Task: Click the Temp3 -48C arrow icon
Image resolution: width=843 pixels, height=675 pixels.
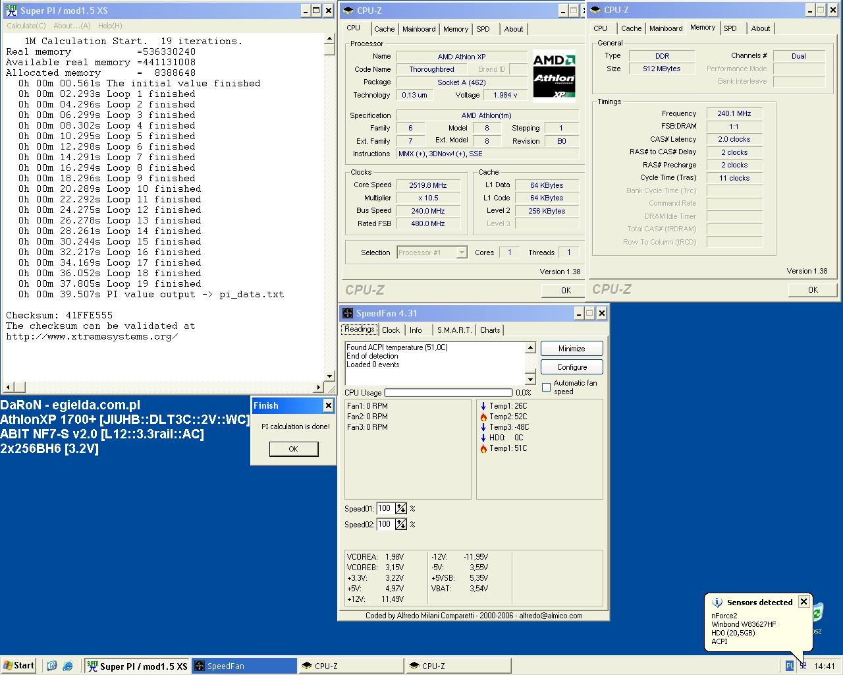Action: coord(483,427)
